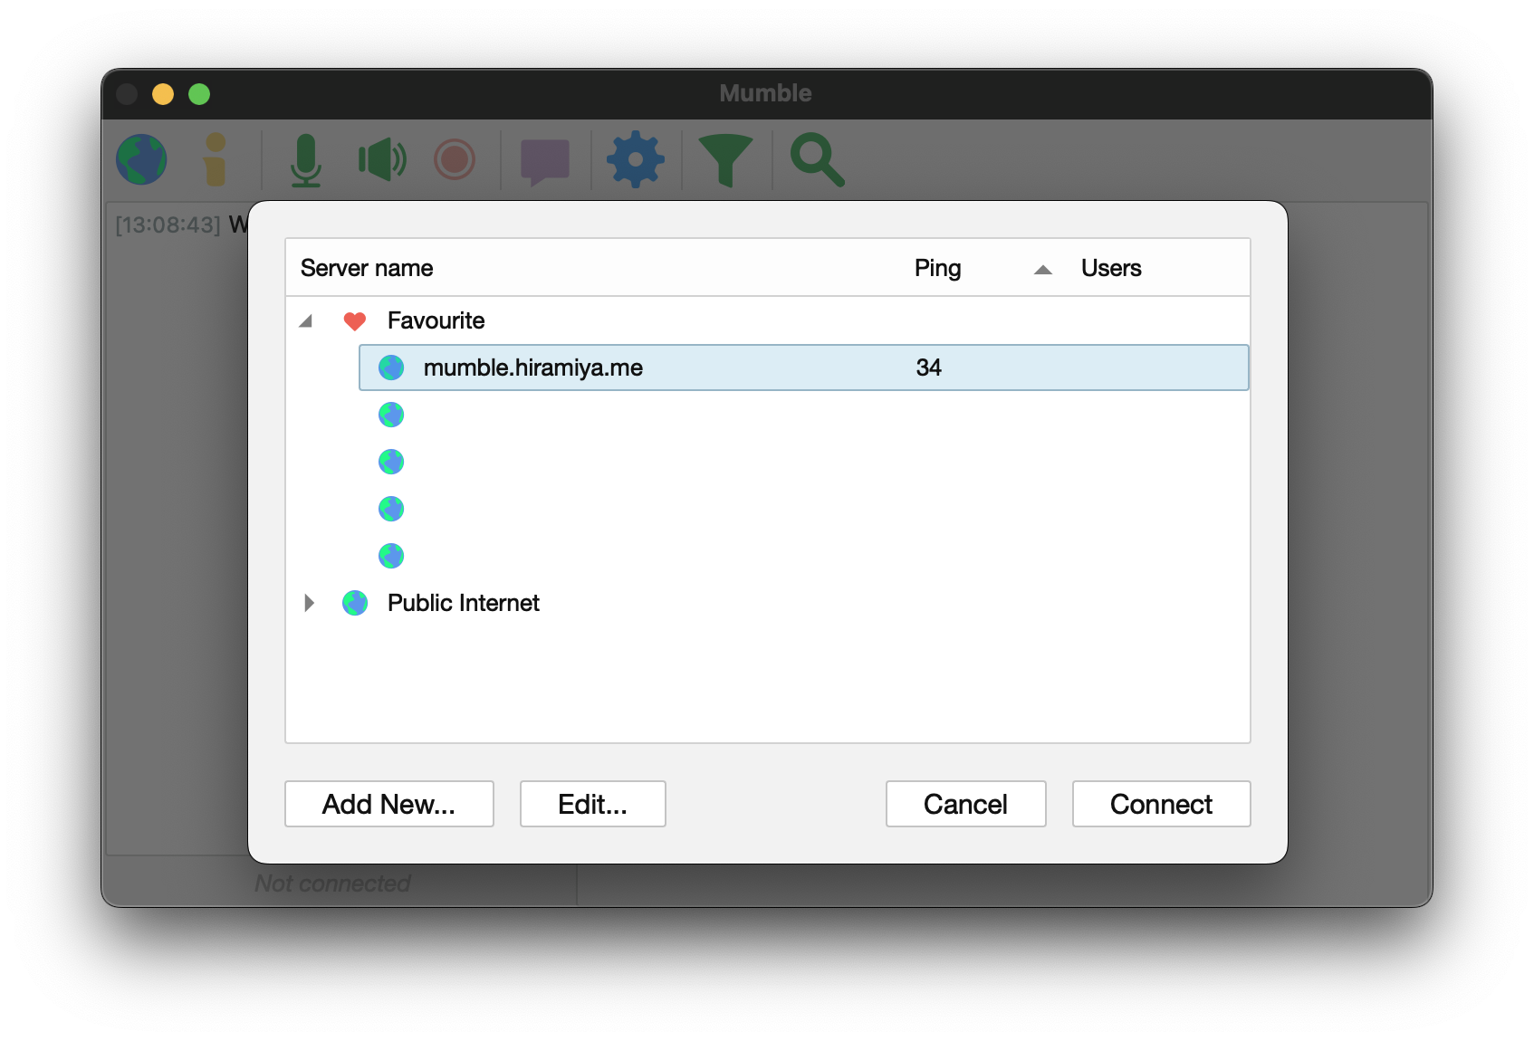This screenshot has height=1041, width=1534.
Task: Toggle the red Record icon
Action: tap(455, 160)
